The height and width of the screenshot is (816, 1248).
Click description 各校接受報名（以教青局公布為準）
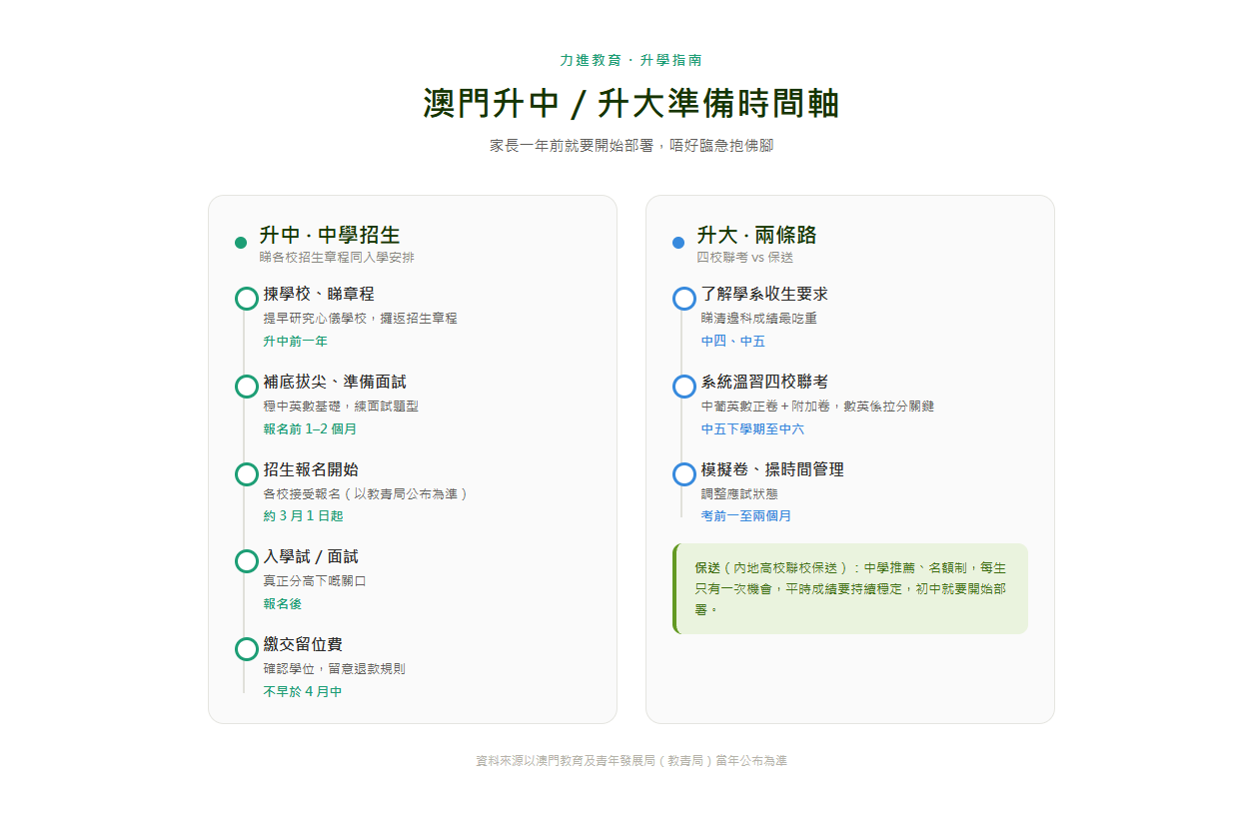[366, 493]
